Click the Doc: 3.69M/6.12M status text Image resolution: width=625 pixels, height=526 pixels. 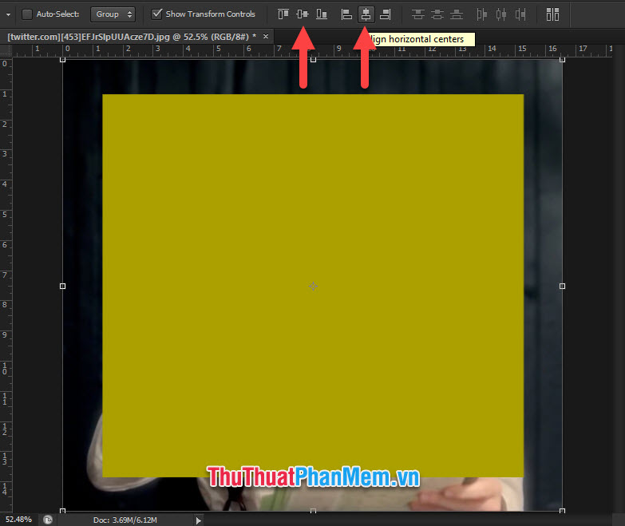[125, 520]
